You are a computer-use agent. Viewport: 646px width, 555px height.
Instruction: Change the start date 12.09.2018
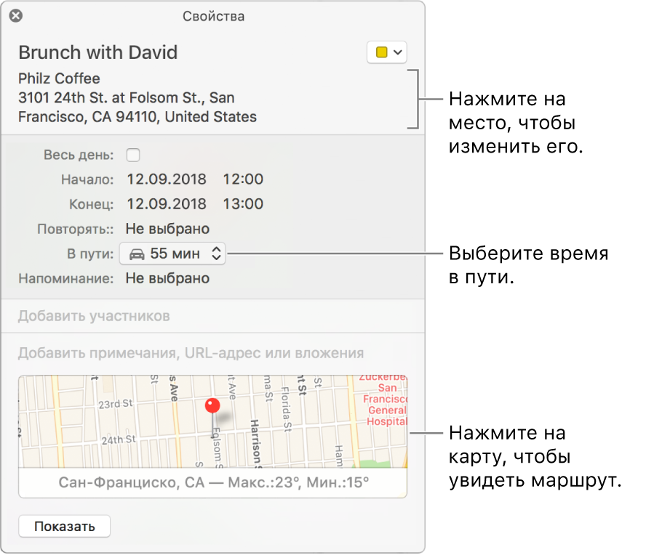167,179
